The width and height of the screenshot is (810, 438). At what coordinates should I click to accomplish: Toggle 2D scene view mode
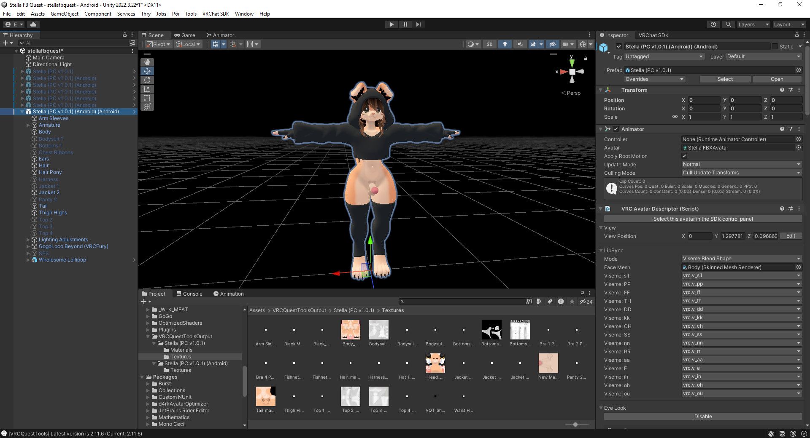[489, 44]
